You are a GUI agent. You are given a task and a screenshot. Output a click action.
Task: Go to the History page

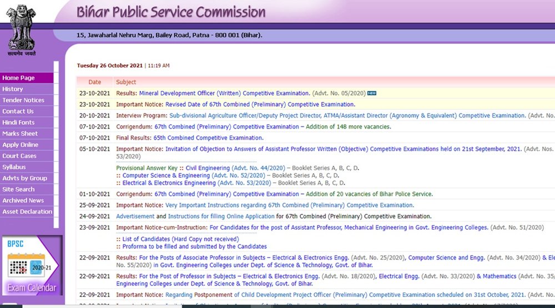tap(27, 89)
